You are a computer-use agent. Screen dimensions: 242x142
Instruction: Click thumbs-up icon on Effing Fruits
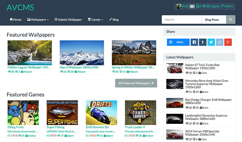click(9, 135)
